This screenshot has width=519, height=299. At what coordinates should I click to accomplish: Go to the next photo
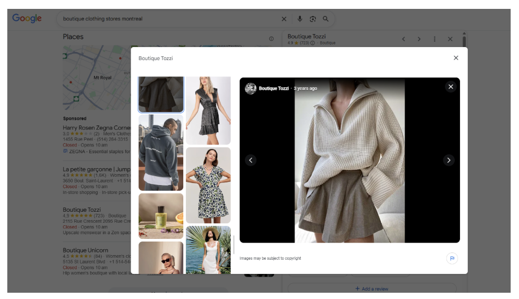pyautogui.click(x=449, y=160)
